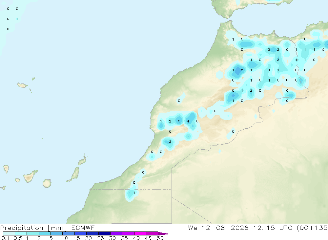Click Tenerife island on the map
This screenshot has width=328, height=240.
30,176
